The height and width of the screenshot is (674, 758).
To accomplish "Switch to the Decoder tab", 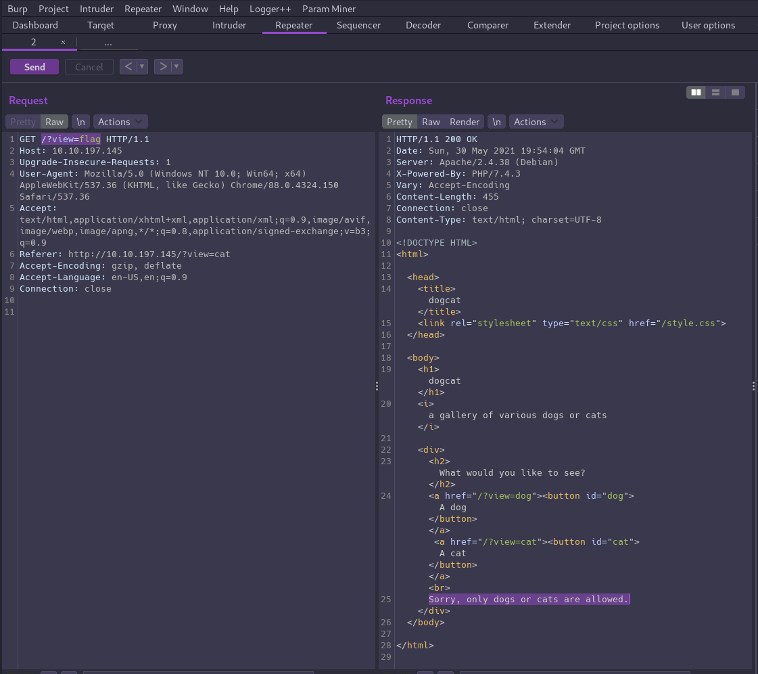I will pos(423,25).
